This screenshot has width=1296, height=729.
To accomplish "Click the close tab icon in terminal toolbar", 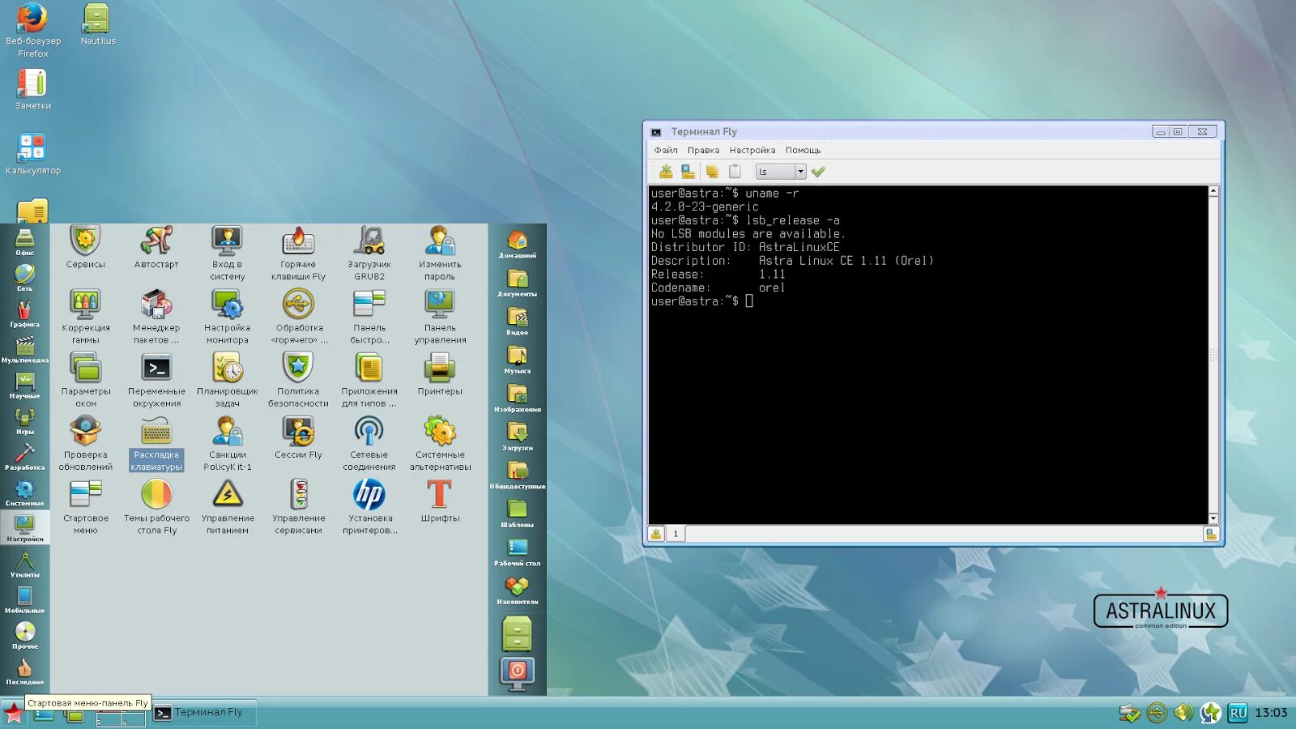I will [x=688, y=172].
